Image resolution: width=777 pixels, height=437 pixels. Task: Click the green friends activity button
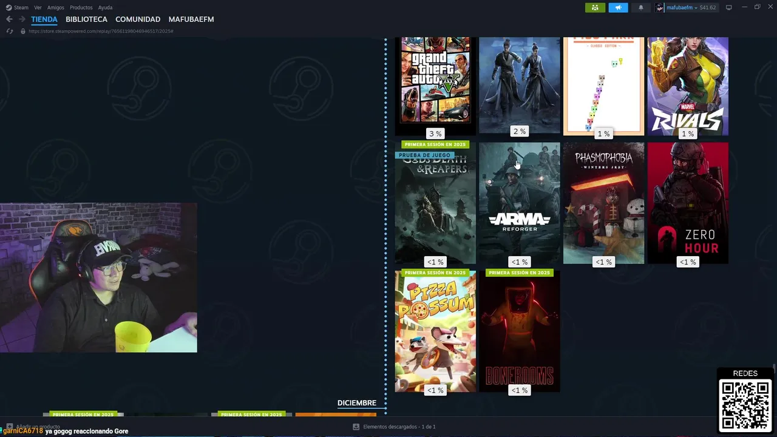click(595, 7)
